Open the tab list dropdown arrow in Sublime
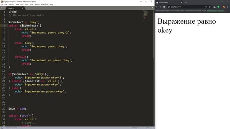Screen dimensions: 230x129 click(152, 8)
